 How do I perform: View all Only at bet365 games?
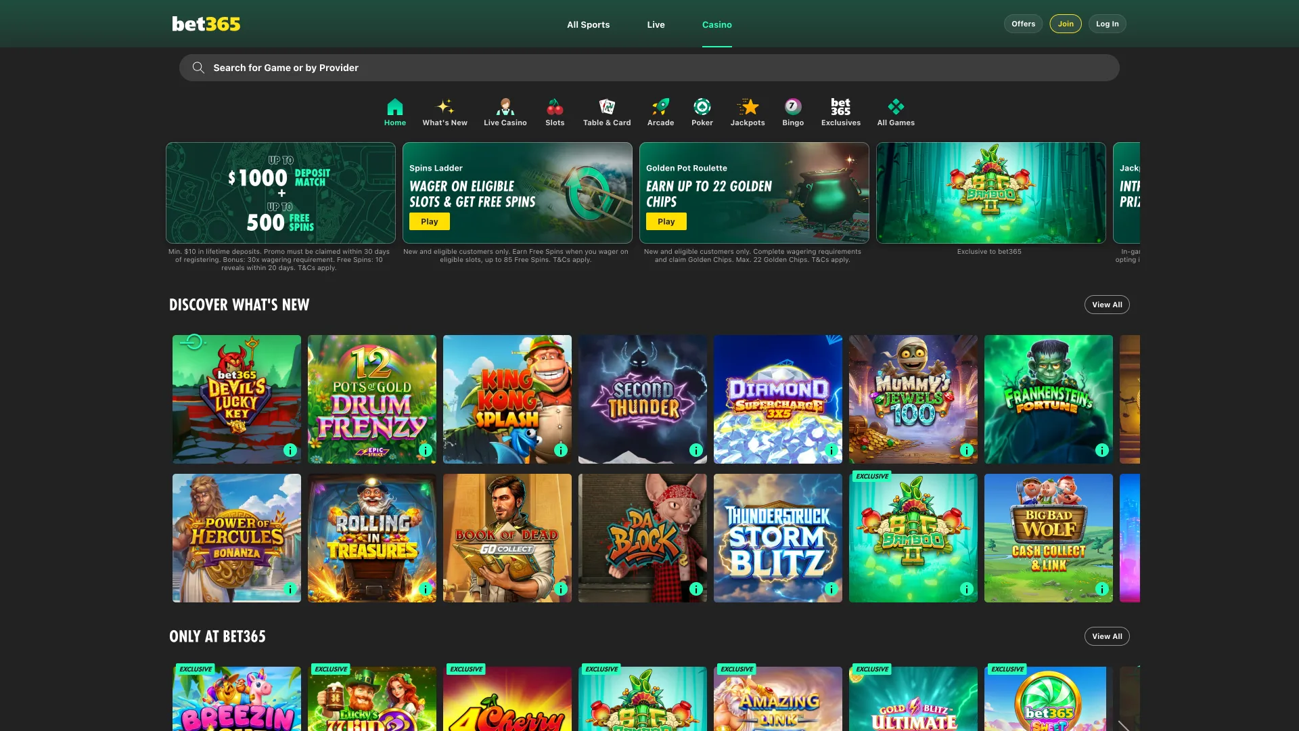click(1107, 636)
